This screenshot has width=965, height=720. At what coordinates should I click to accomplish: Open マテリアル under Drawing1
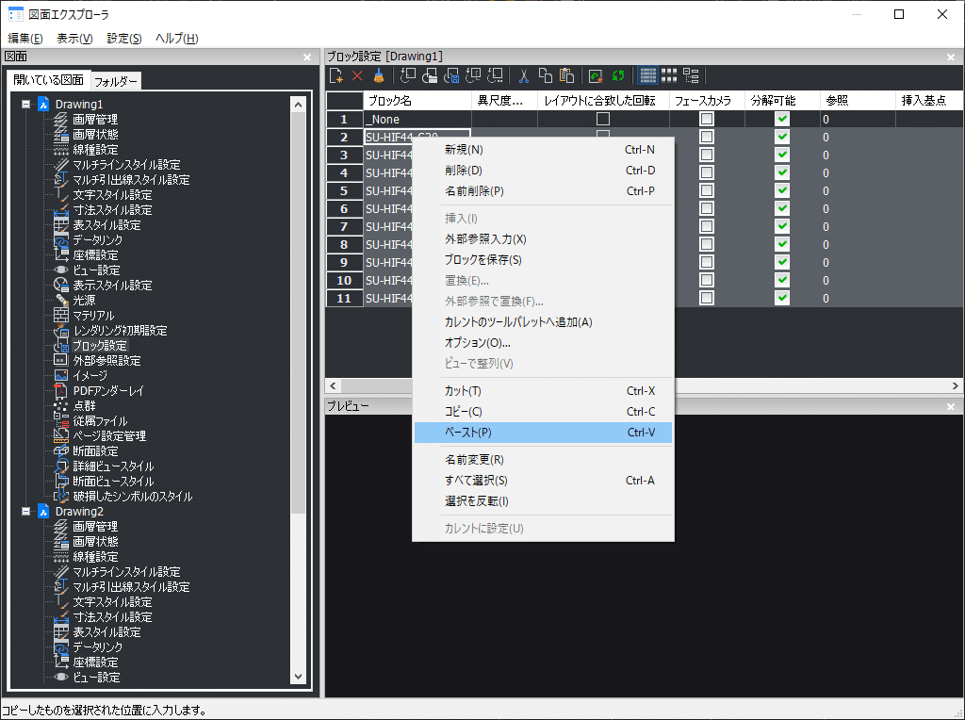click(93, 316)
